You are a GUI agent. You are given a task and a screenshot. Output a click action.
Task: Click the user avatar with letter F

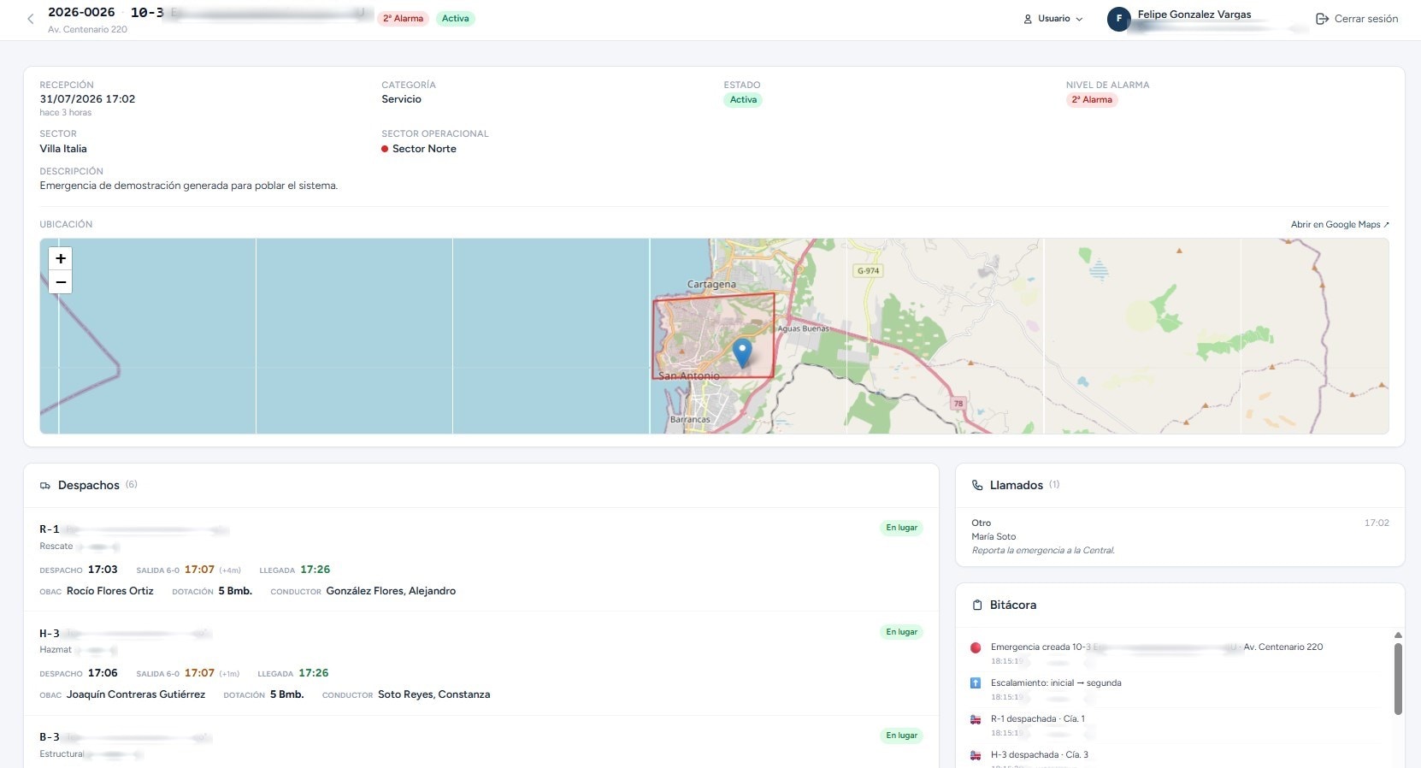(1118, 19)
